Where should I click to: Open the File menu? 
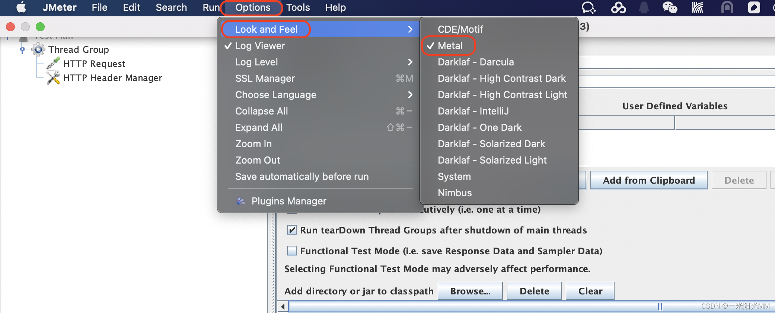(99, 7)
